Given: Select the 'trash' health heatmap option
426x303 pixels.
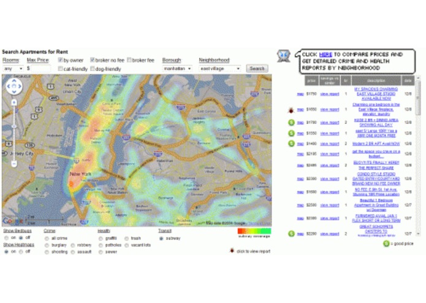Looking at the screenshot, I should coord(127,239).
